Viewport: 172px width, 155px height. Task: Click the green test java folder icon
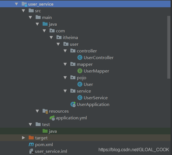click(45, 131)
